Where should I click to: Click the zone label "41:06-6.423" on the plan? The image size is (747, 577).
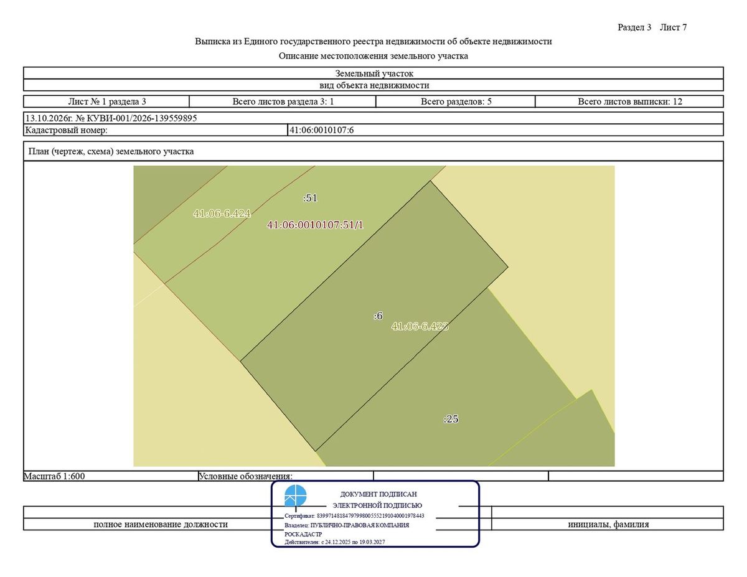tap(420, 326)
